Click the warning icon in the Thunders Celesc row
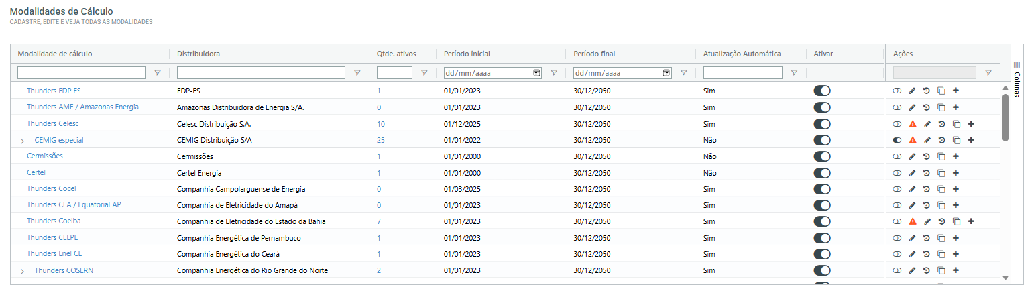This screenshot has height=293, width=1032. (x=912, y=124)
